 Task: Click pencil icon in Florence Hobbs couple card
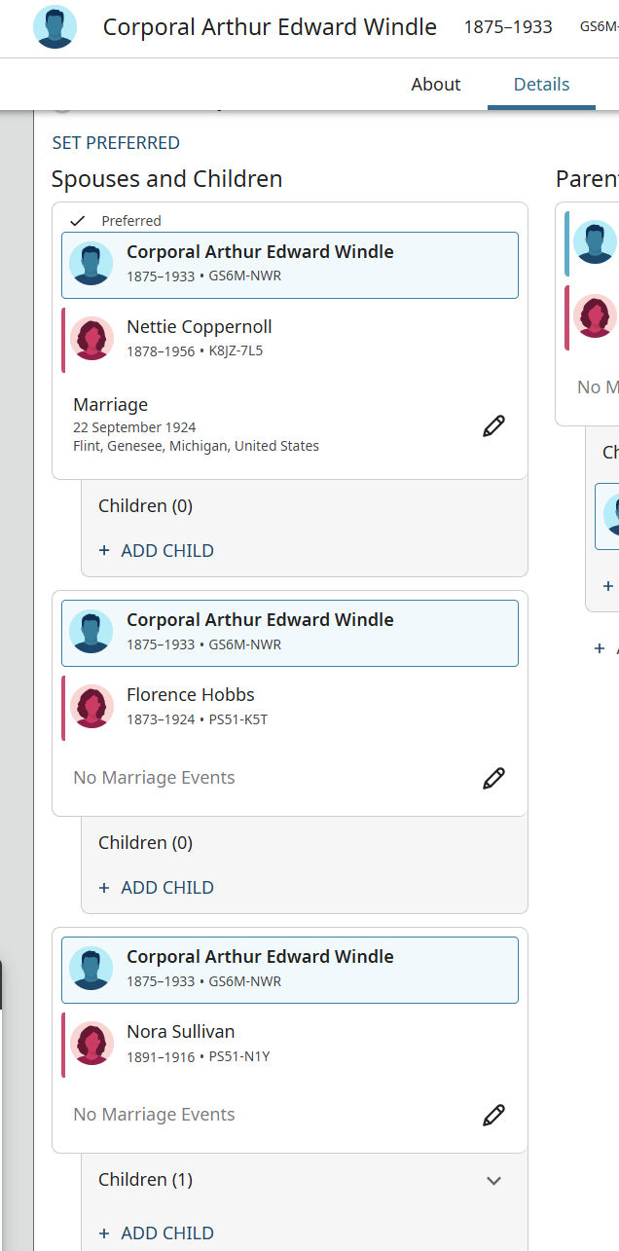point(494,778)
